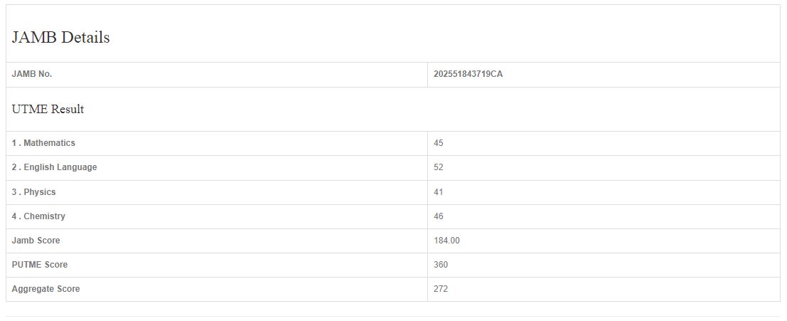The width and height of the screenshot is (787, 321).
Task: Click the Chemistry score of 46
Action: coord(439,216)
